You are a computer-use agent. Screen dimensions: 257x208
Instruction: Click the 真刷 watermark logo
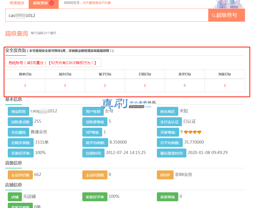pyautogui.click(x=128, y=104)
